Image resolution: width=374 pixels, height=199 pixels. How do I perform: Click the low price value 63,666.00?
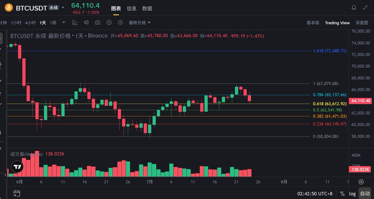(187, 36)
